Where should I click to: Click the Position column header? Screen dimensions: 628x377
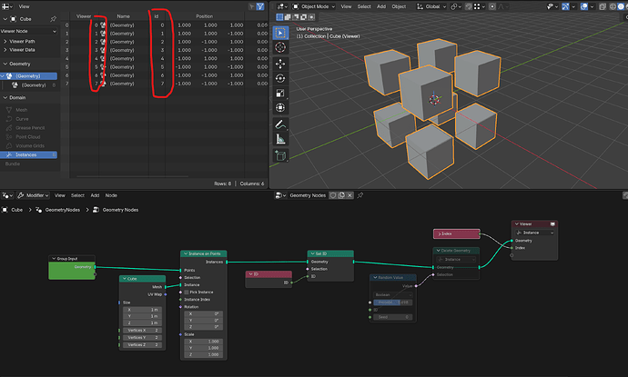tap(204, 16)
